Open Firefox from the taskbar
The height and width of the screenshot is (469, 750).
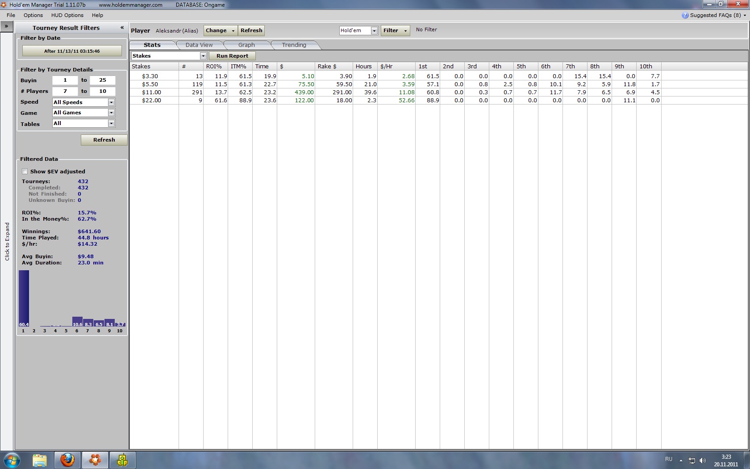(67, 460)
